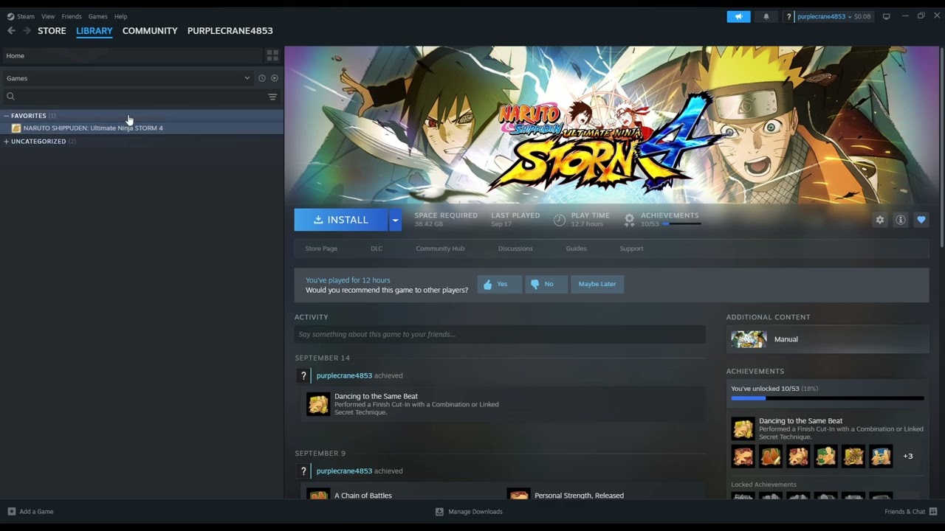Open the PURPLECRANE4853 profile tab

coord(230,31)
